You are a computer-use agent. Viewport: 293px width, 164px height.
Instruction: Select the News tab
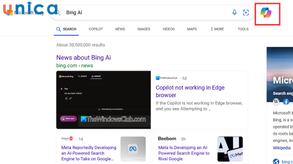click(x=120, y=29)
